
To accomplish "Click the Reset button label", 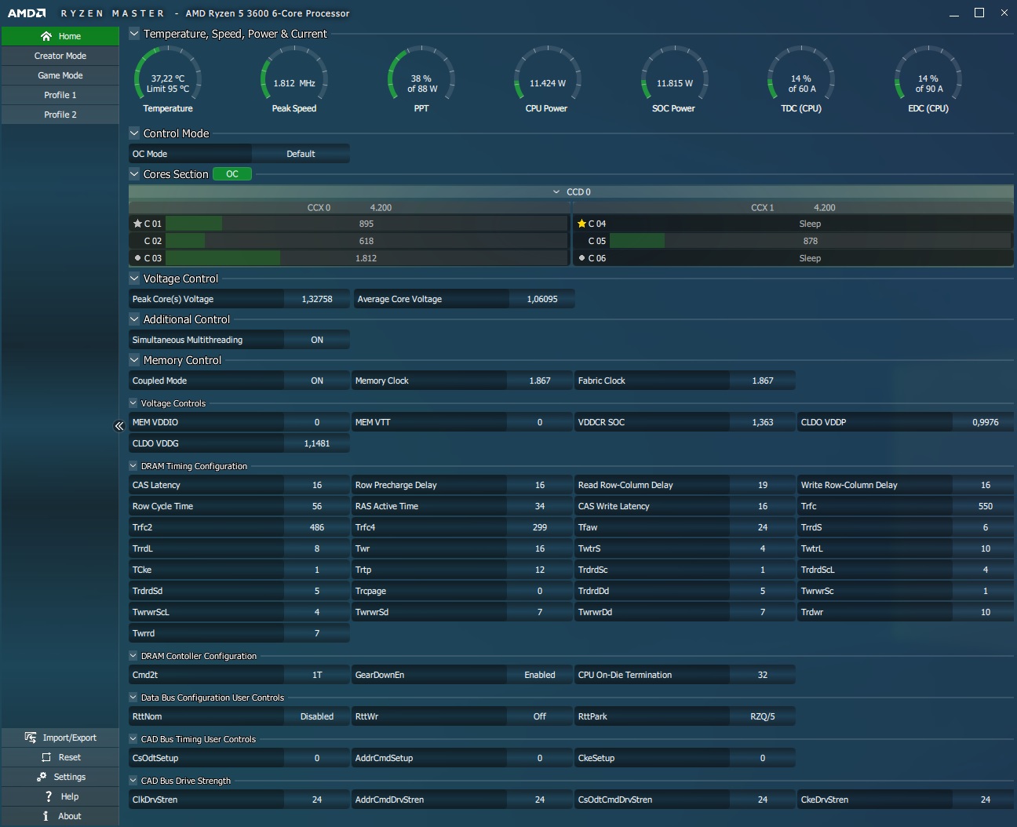I will pos(70,757).
